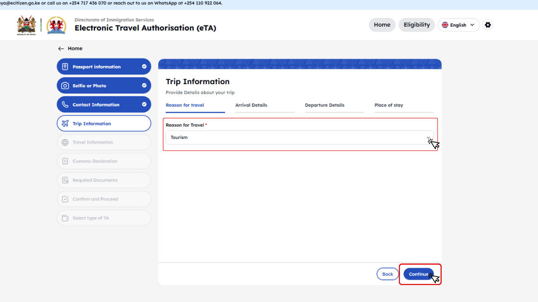Click the camera icon for Selfie or Photo

[x=65, y=86]
